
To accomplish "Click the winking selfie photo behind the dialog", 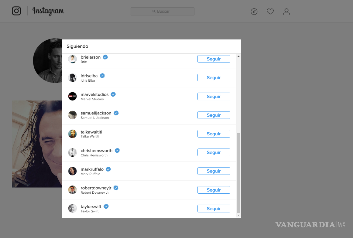I will pos(37,144).
